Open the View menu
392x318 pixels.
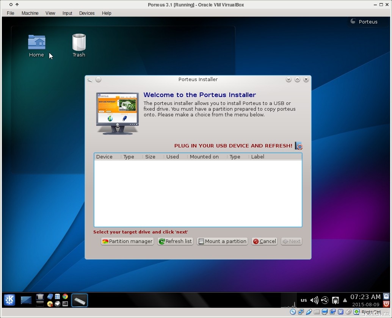click(50, 13)
